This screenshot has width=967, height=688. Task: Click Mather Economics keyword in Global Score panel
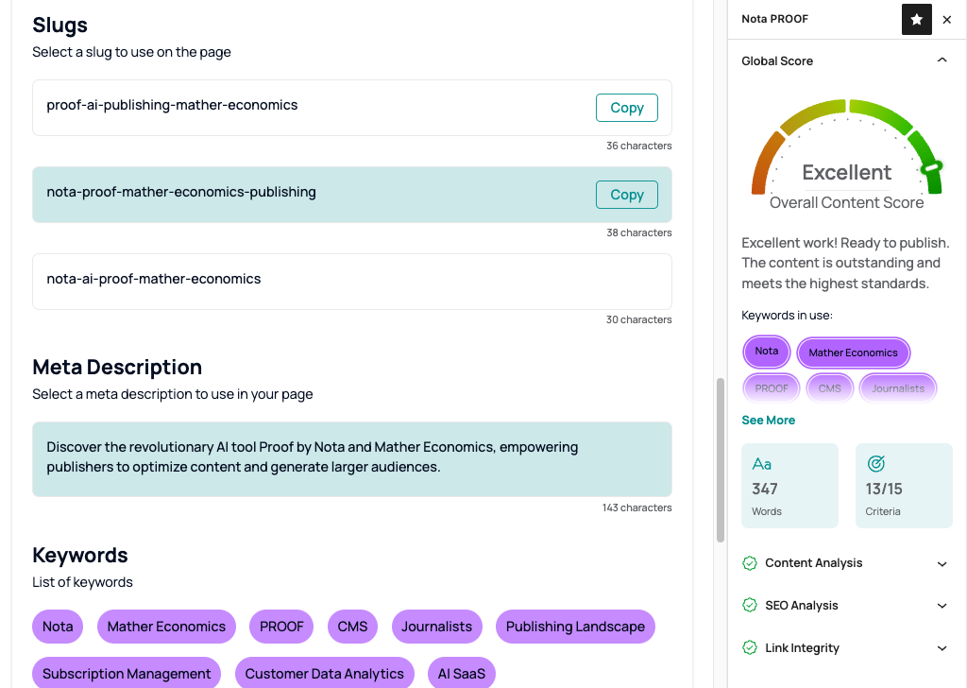(x=853, y=353)
